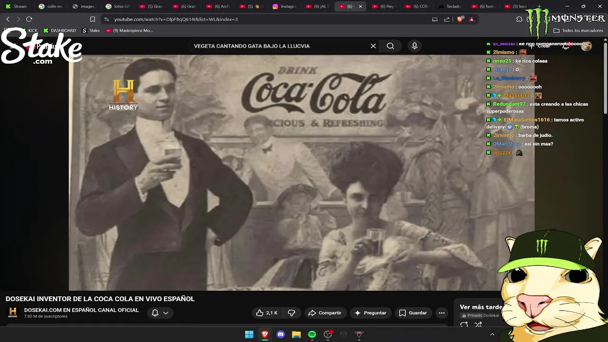Click chat user La_Blueberry

509,78
